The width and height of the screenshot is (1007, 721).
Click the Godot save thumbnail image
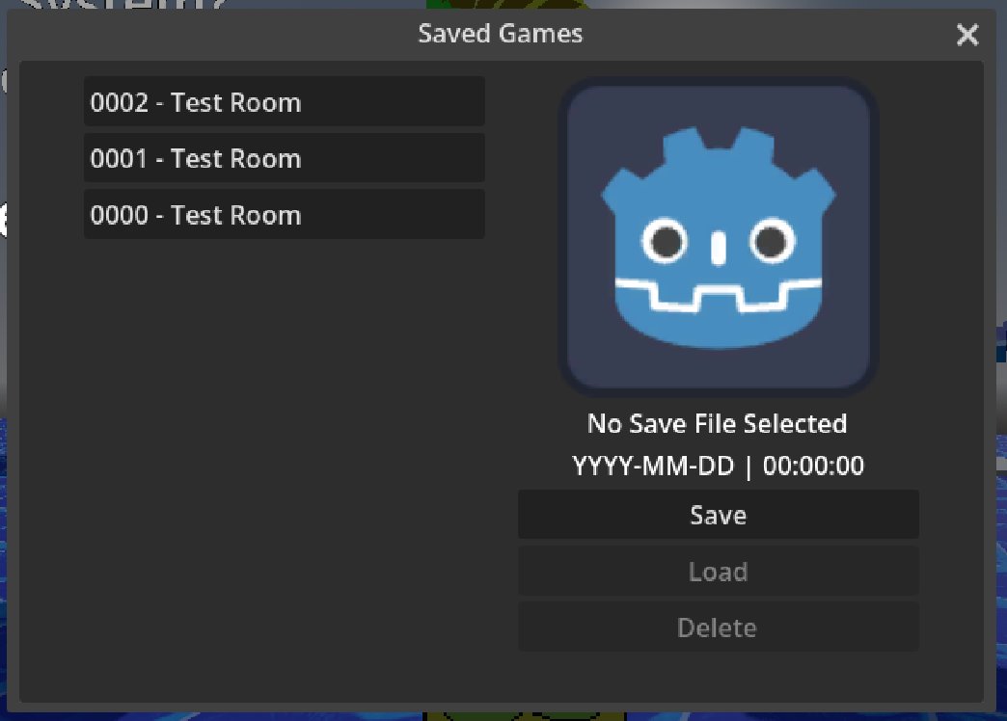click(718, 237)
